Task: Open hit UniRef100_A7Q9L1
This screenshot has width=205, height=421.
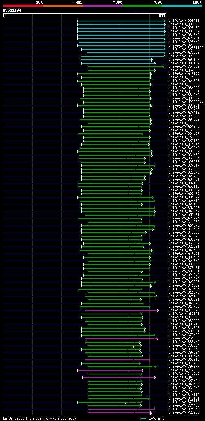Action: (184, 39)
